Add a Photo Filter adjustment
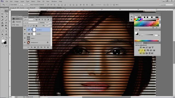Screen dimensions: 175x98 tap(148, 50)
